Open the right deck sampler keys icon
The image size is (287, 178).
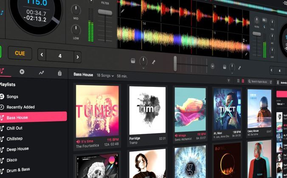(225, 67)
